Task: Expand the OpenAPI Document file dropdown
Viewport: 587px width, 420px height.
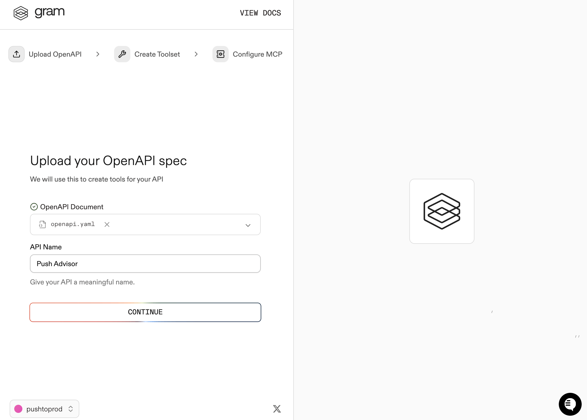Action: pyautogui.click(x=248, y=225)
